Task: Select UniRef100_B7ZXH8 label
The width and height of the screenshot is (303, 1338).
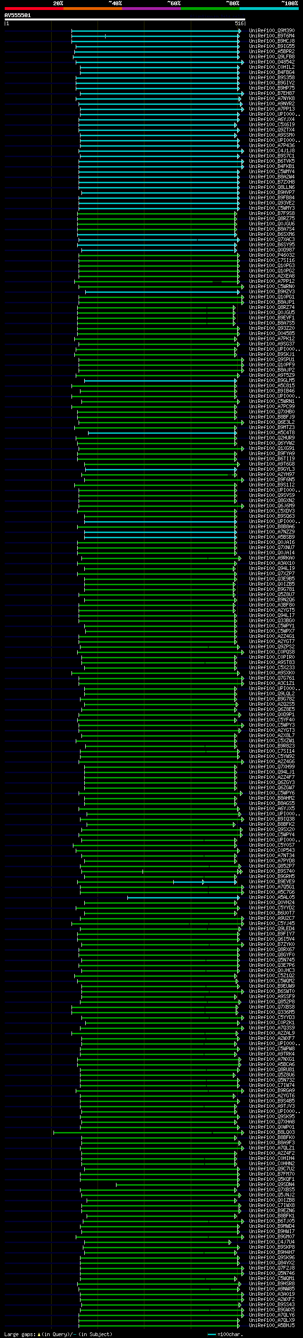Action: pos(272,182)
